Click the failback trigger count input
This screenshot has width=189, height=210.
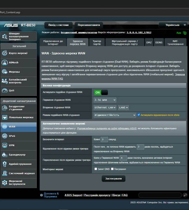tap(123, 158)
